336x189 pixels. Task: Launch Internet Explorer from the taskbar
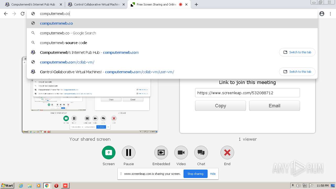click(21, 186)
